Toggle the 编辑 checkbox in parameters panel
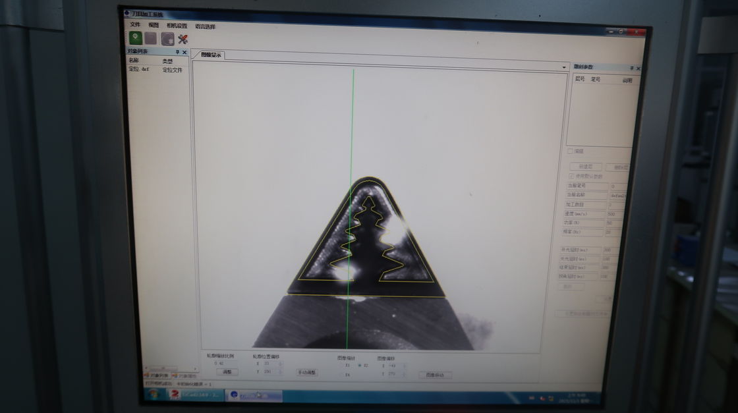The width and height of the screenshot is (738, 413). tap(571, 151)
